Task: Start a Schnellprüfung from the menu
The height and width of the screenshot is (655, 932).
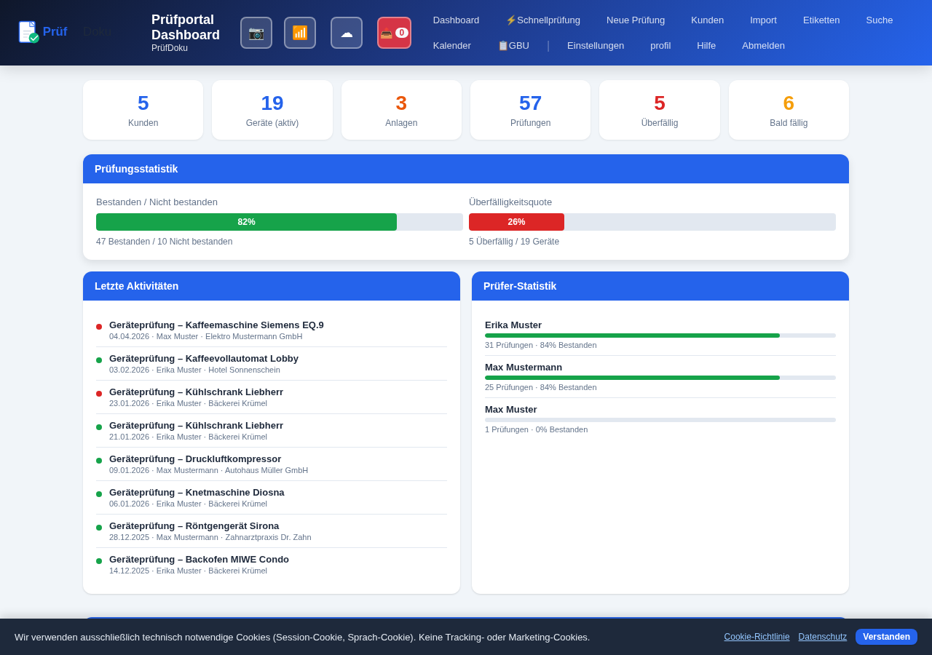Action: (x=543, y=20)
